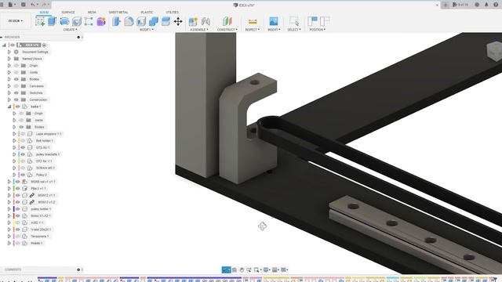Expand the pulley holder component
Image resolution: width=502 pixels, height=282 pixels.
pos(9,209)
